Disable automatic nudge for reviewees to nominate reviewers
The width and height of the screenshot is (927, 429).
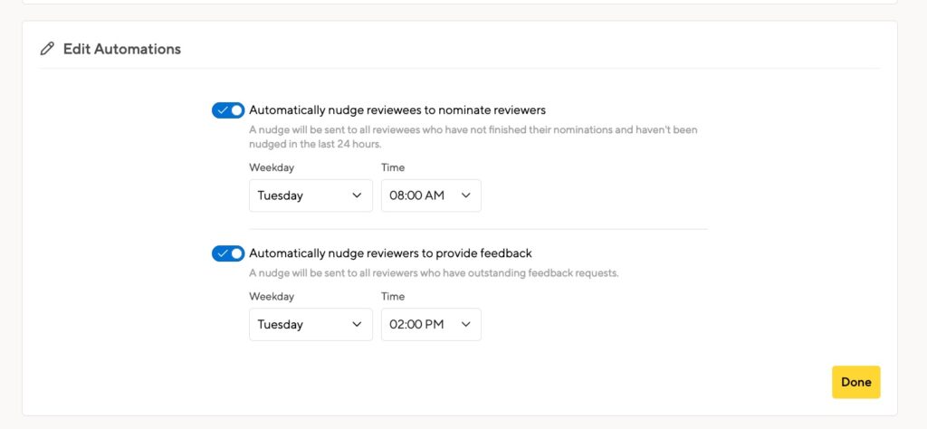[228, 110]
